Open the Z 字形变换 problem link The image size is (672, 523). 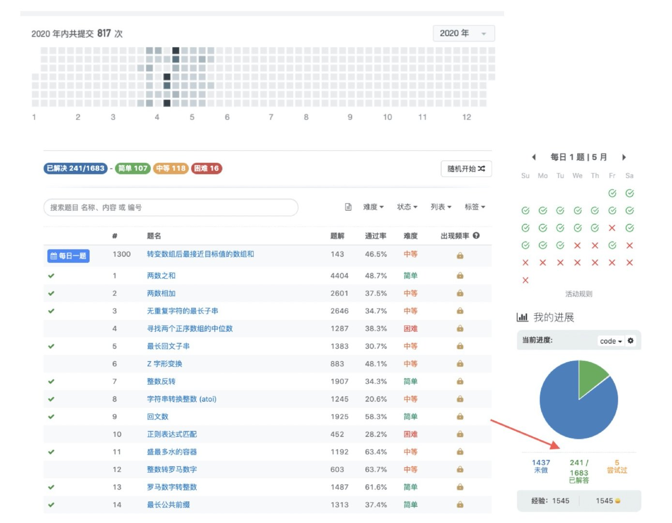[164, 364]
